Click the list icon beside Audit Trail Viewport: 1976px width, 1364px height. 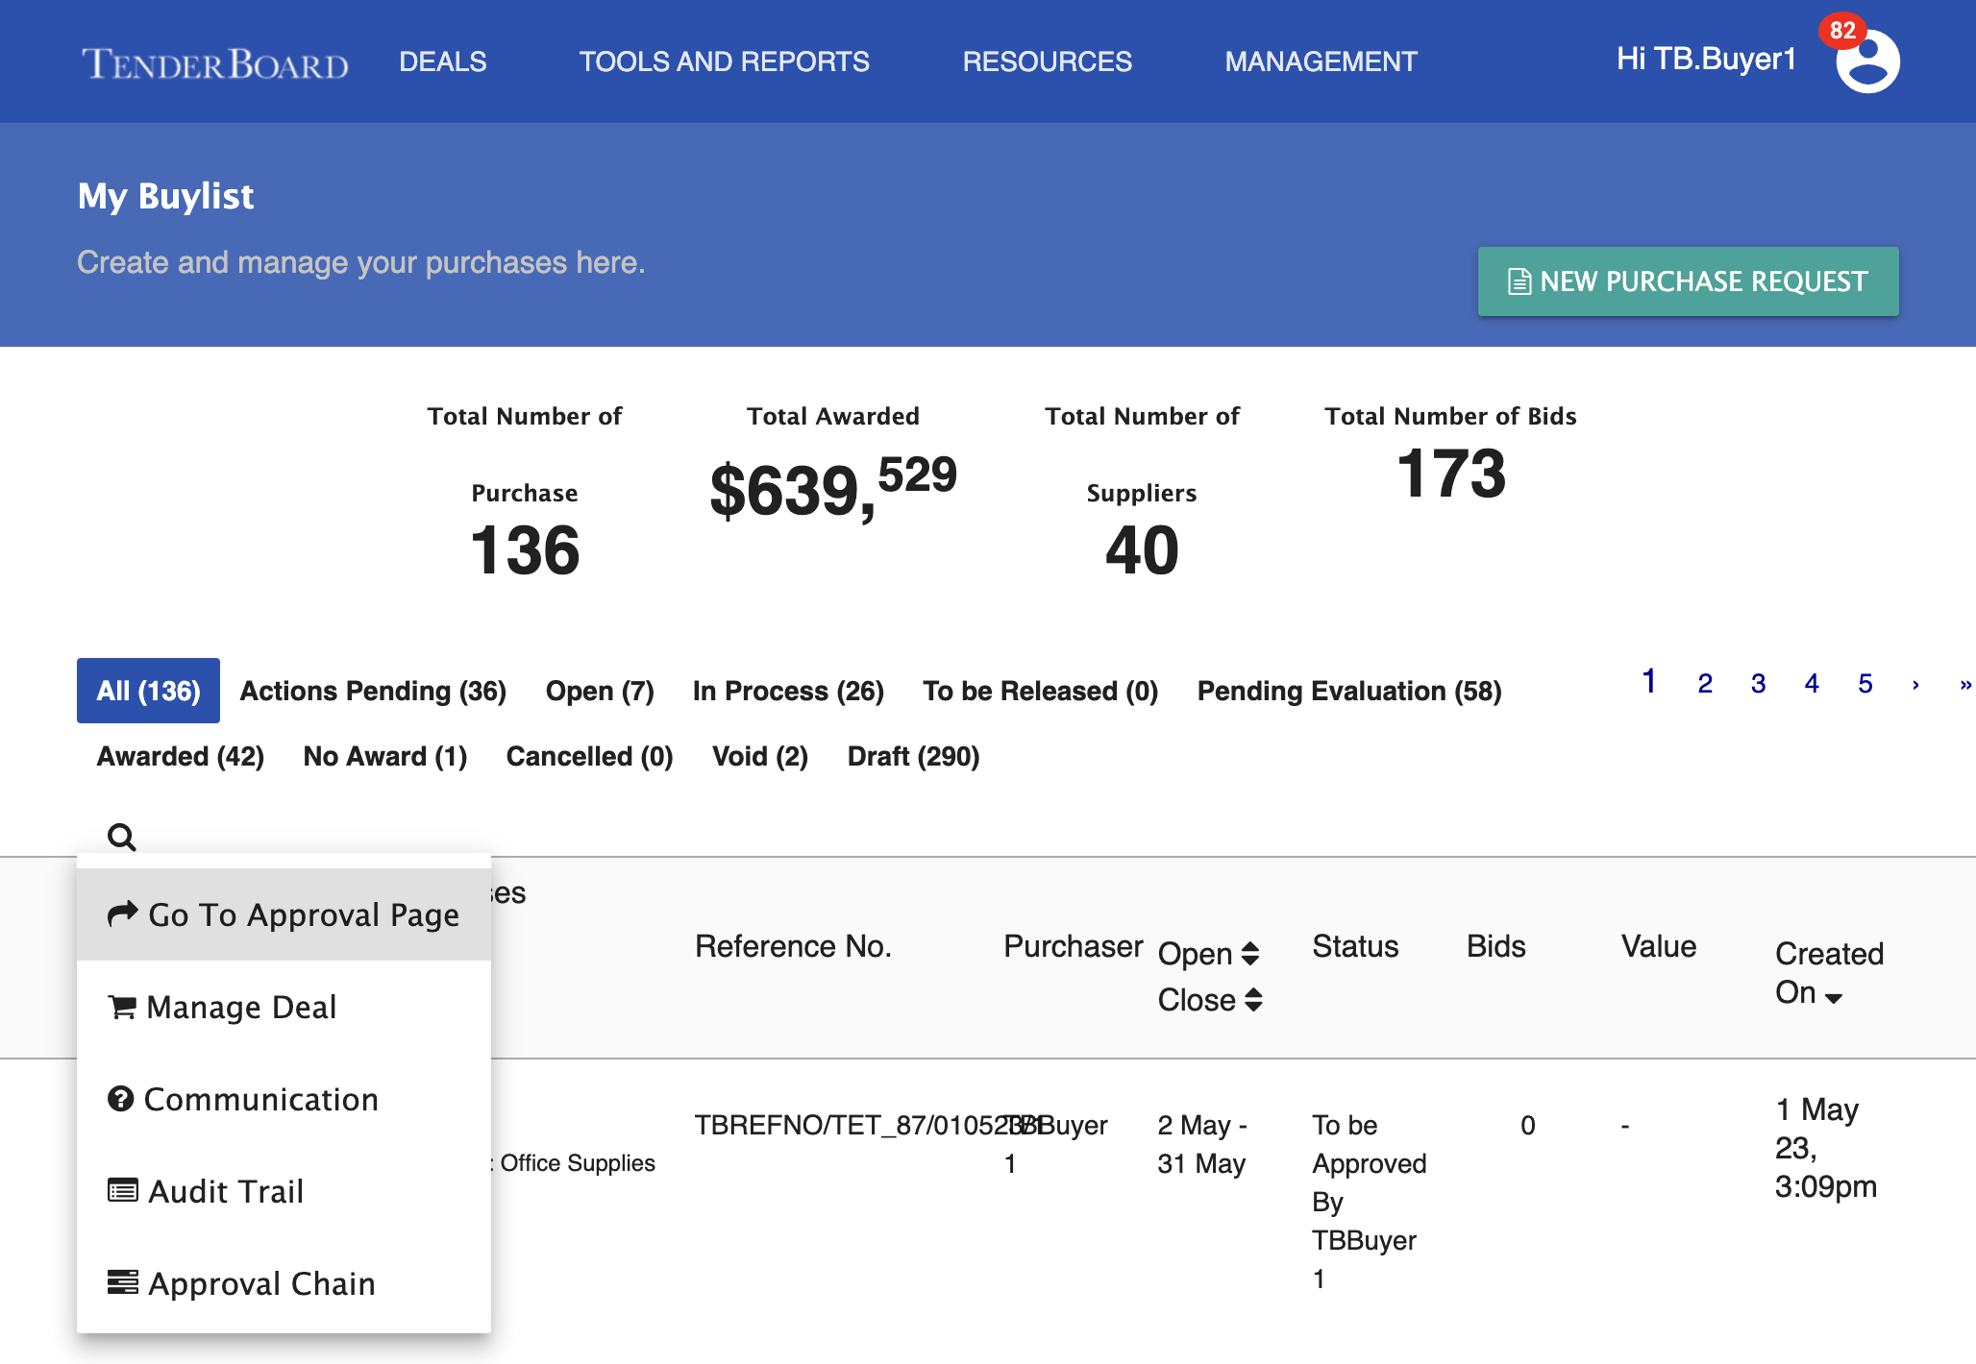point(123,1191)
